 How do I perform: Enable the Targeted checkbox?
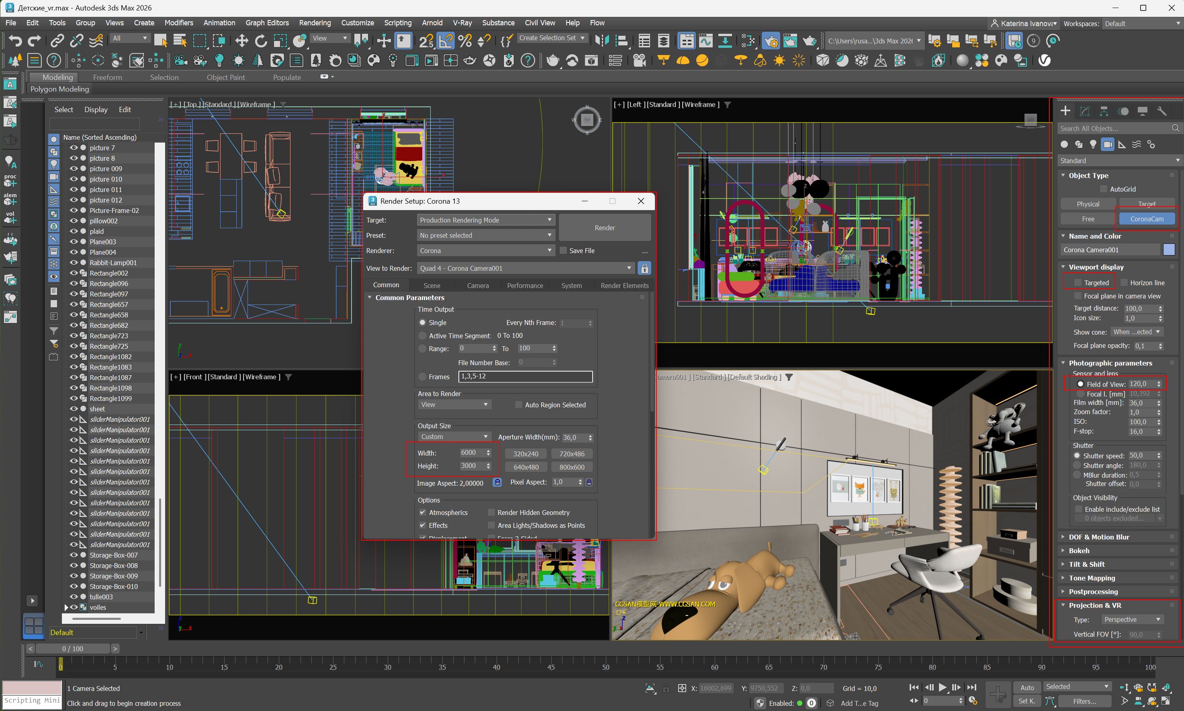point(1078,283)
